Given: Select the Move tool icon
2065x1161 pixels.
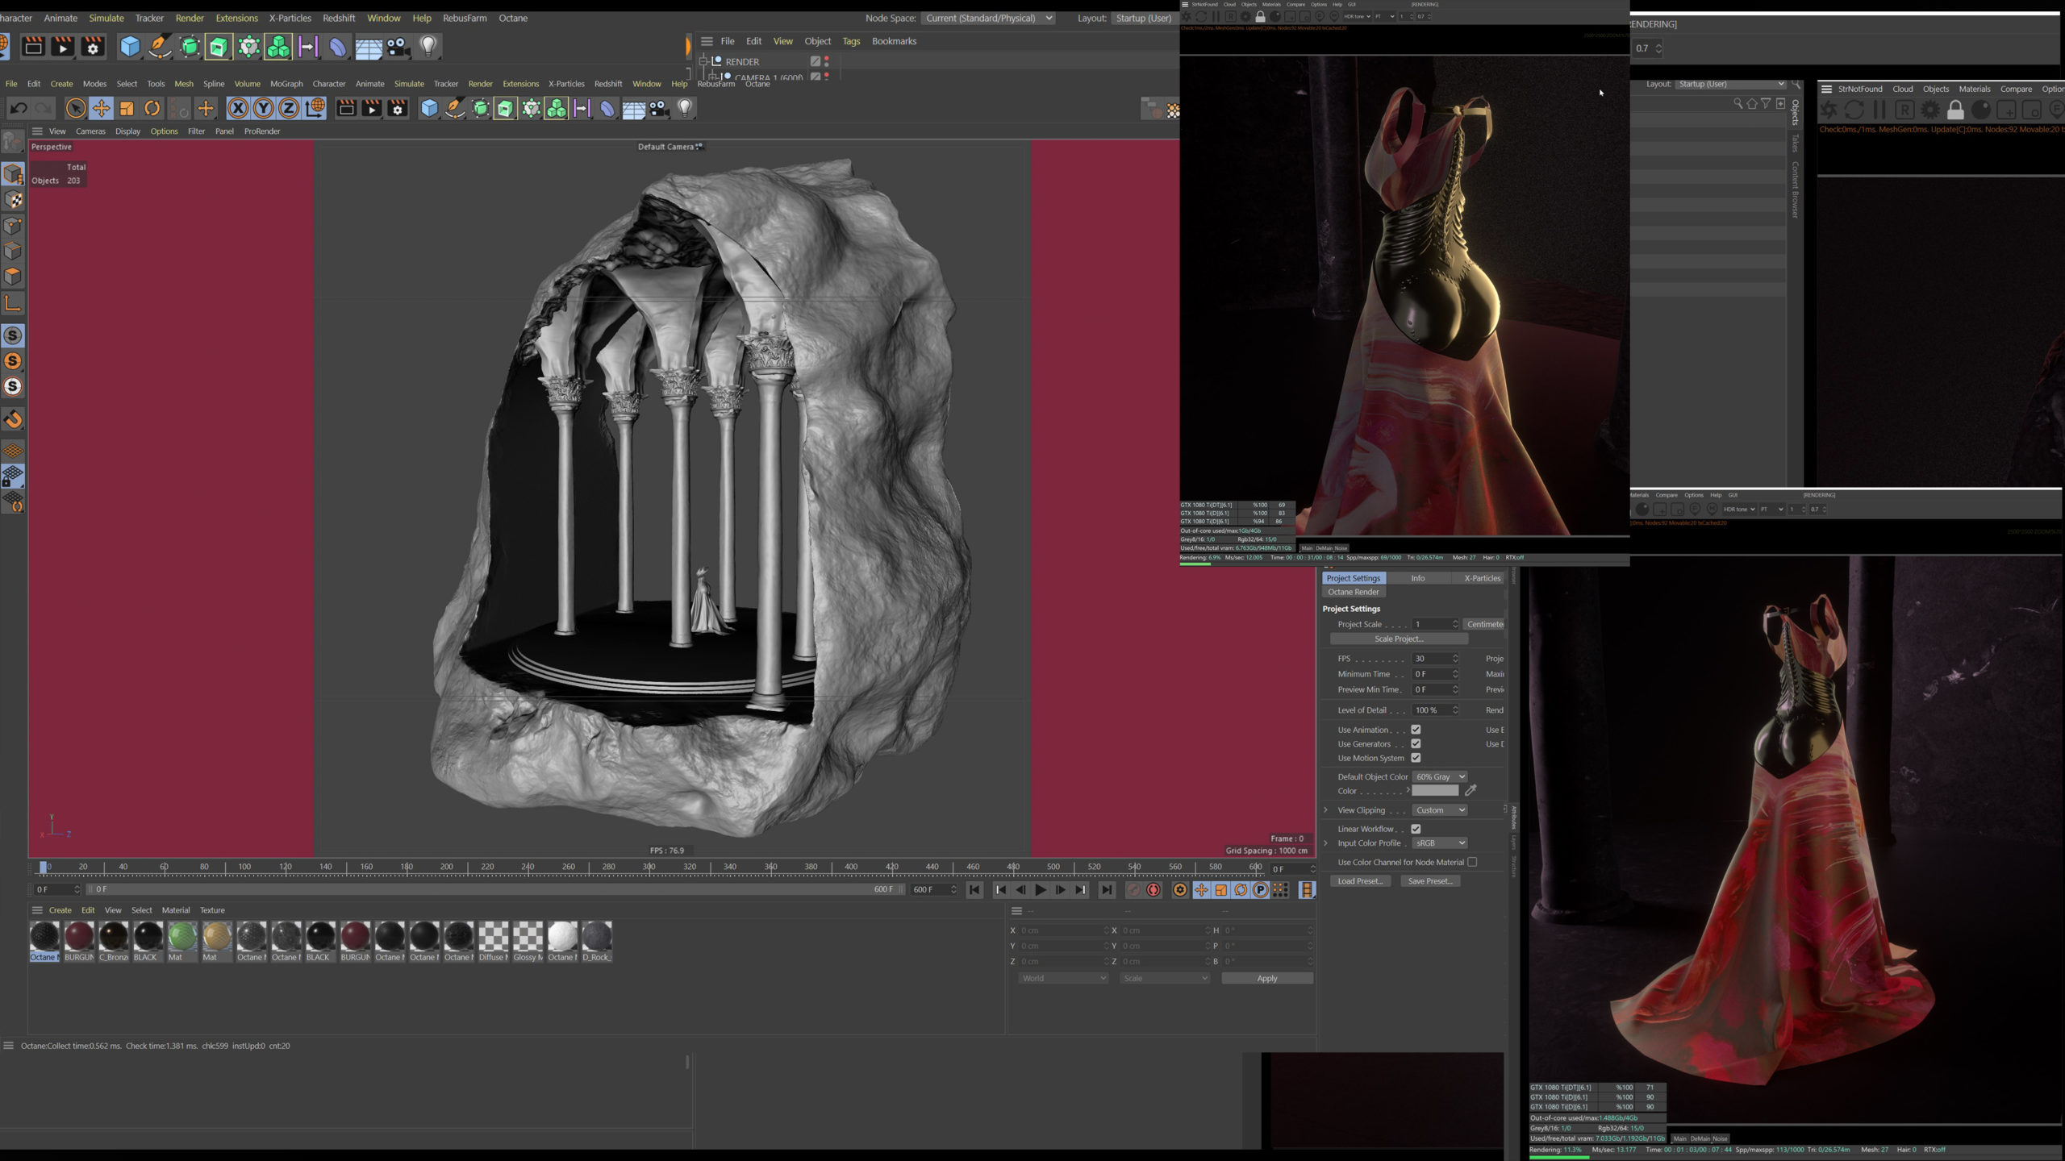Looking at the screenshot, I should click(101, 108).
